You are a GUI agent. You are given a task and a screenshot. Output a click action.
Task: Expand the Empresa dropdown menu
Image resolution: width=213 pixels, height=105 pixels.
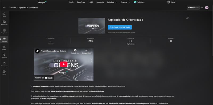tap(125, 2)
